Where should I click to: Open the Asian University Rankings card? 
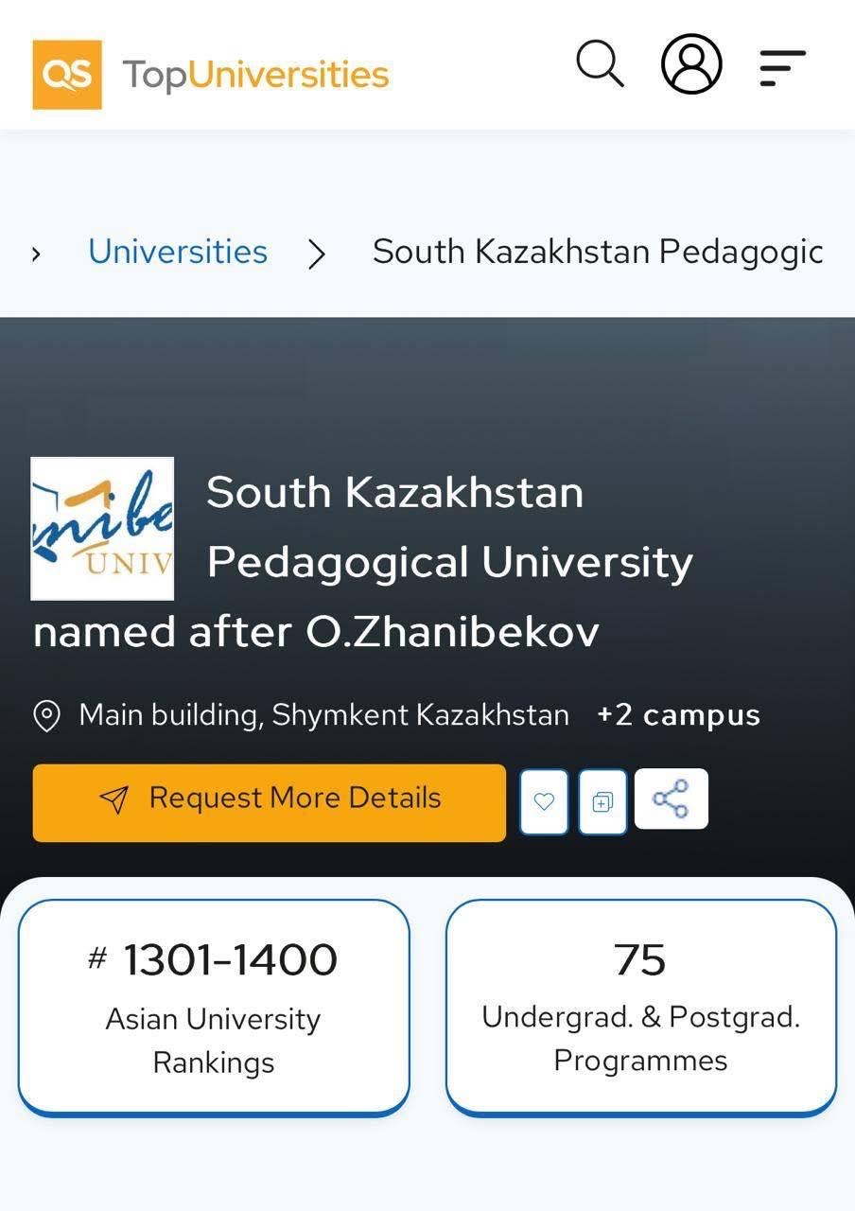(214, 1006)
